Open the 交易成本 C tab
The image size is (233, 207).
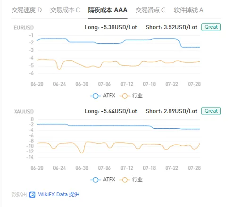[65, 10]
